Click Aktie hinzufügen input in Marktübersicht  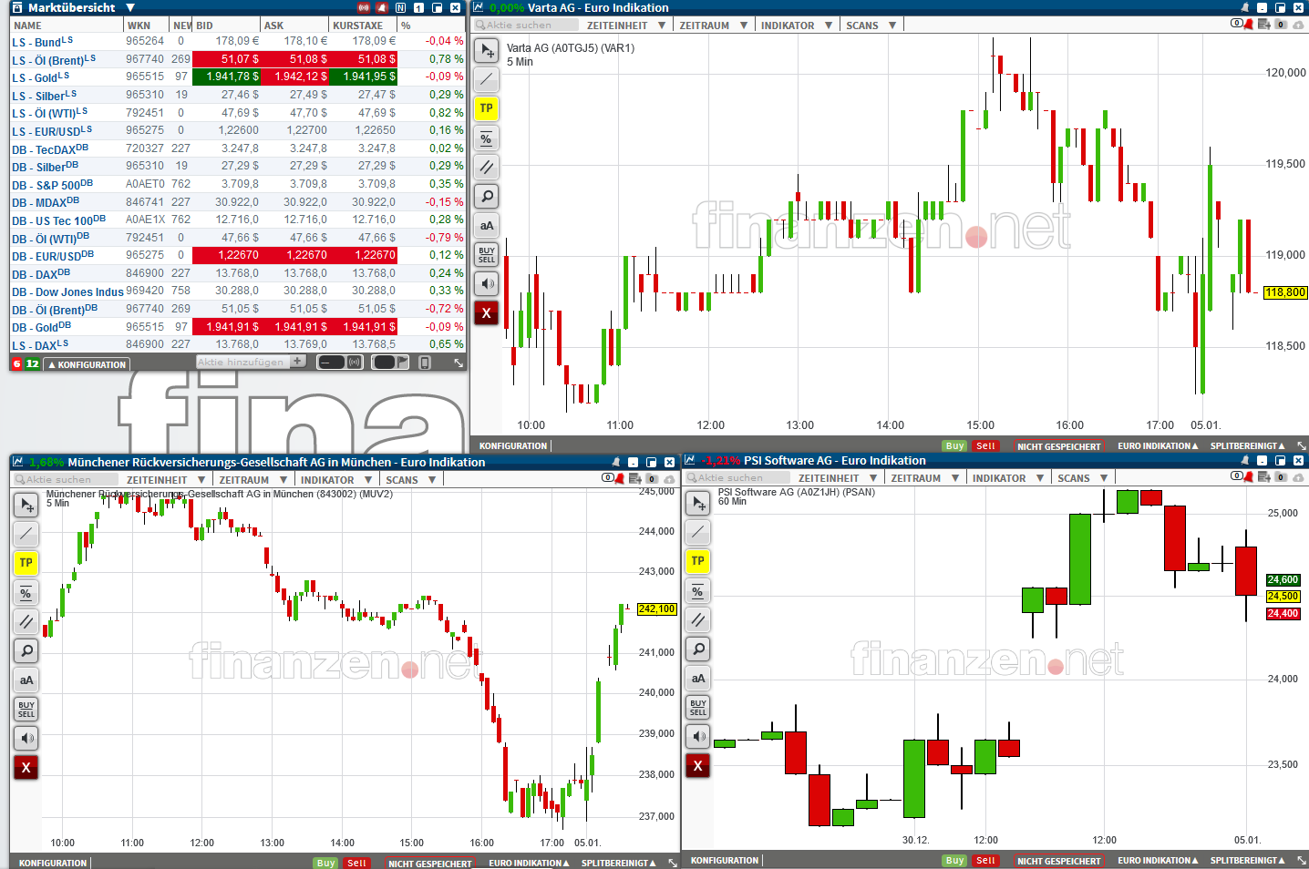243,362
